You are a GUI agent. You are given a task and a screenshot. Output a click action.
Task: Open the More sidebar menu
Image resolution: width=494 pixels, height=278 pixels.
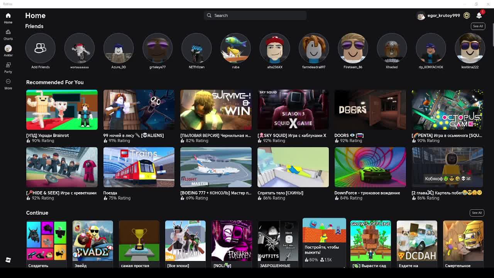point(8,81)
